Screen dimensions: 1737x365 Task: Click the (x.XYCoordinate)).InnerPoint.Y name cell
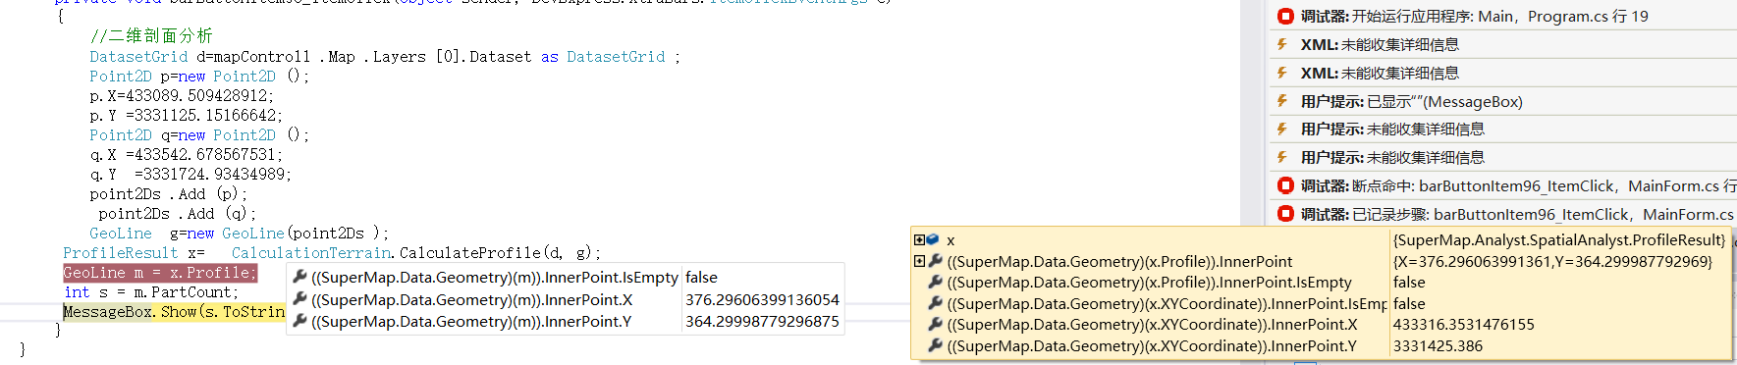click(1152, 346)
